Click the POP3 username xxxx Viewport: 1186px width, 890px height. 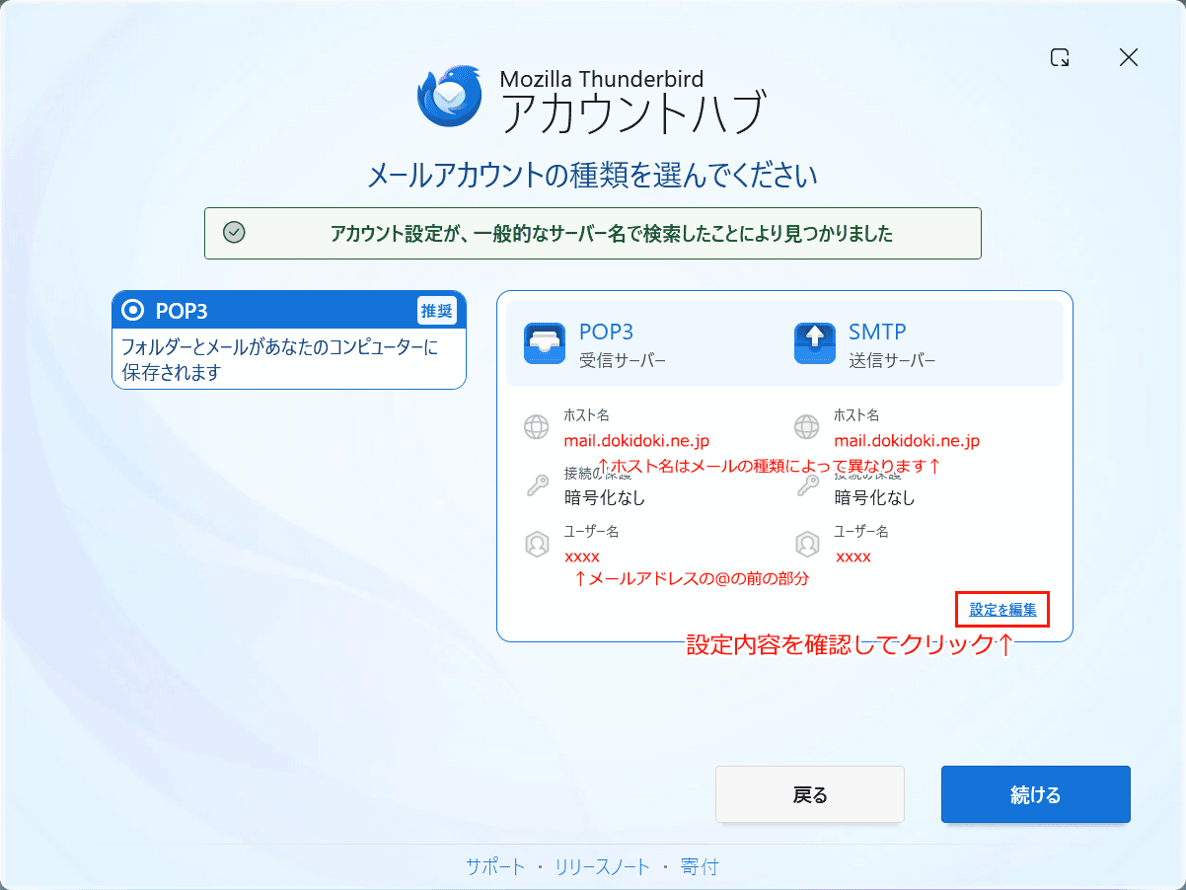[x=582, y=556]
